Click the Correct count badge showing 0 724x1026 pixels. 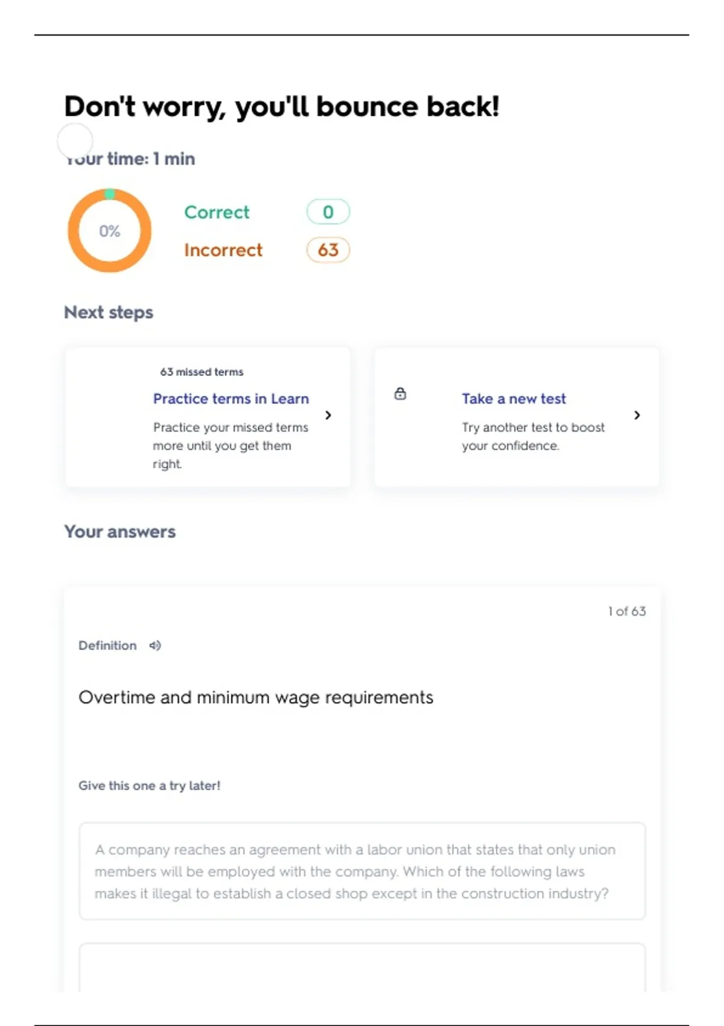pyautogui.click(x=328, y=212)
